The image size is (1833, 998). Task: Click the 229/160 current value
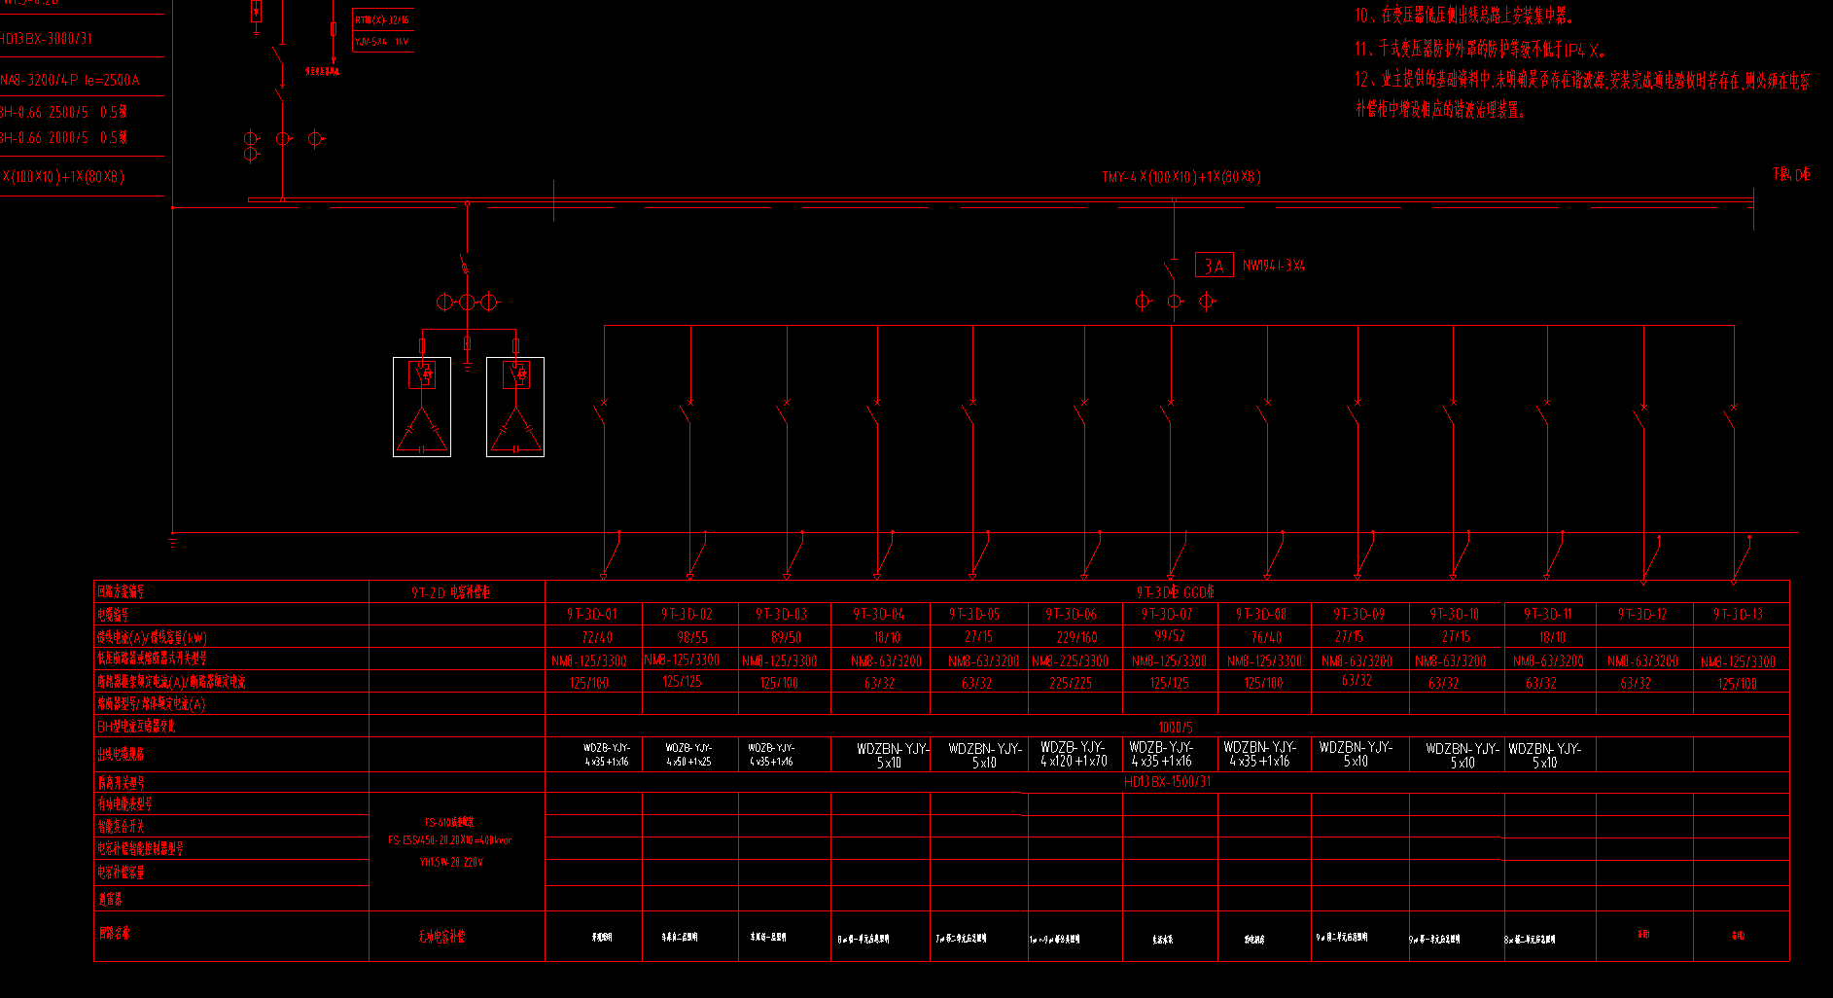click(1076, 638)
